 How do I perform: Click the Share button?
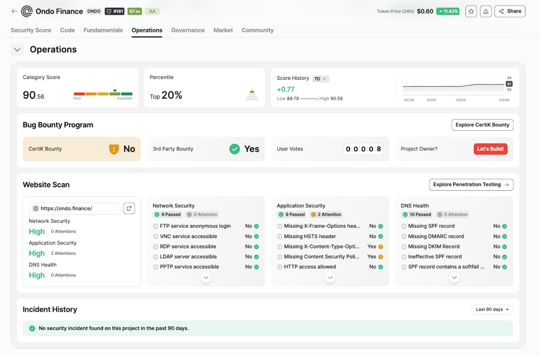tap(509, 11)
